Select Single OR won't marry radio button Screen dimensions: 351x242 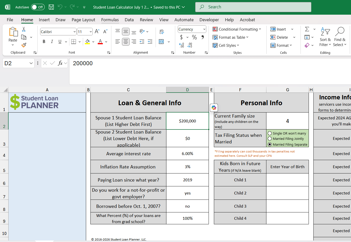click(x=270, y=133)
